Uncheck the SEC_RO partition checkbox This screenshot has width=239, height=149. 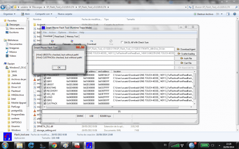(x=45, y=94)
